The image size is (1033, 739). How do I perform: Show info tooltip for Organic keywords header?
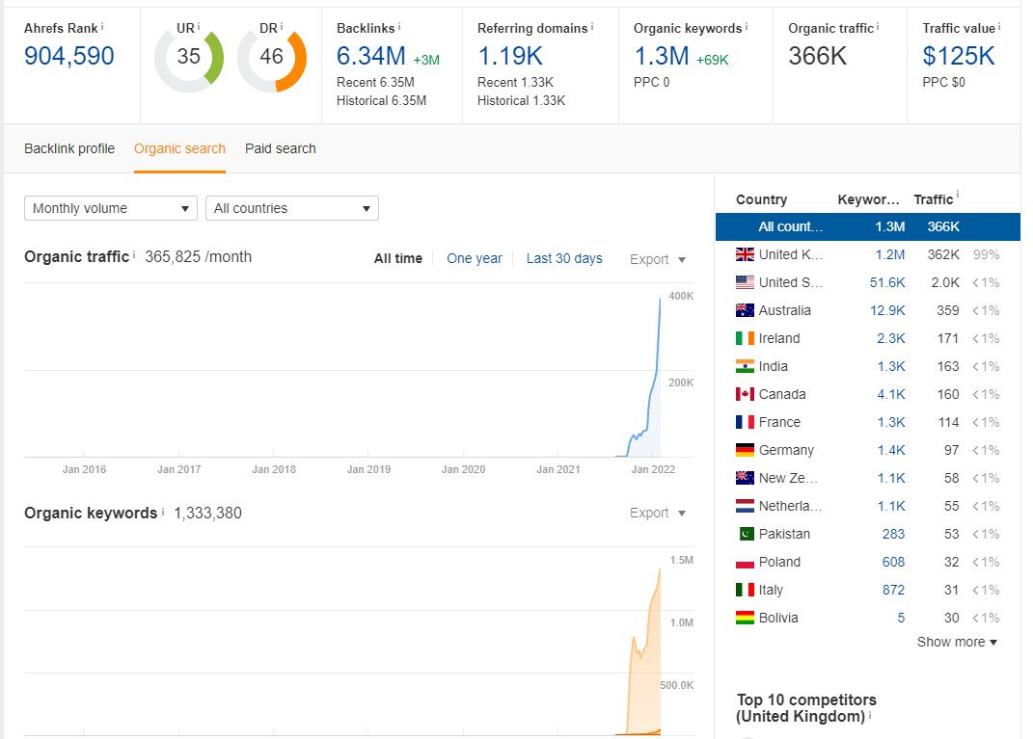coord(747,27)
